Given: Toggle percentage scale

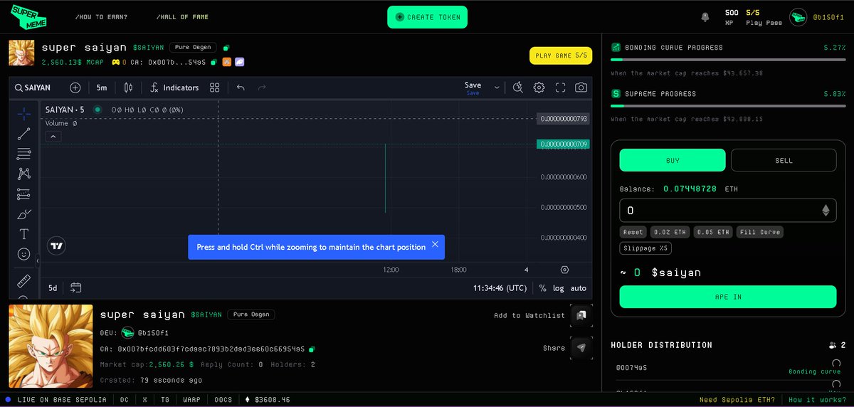Looking at the screenshot, I should (542, 288).
